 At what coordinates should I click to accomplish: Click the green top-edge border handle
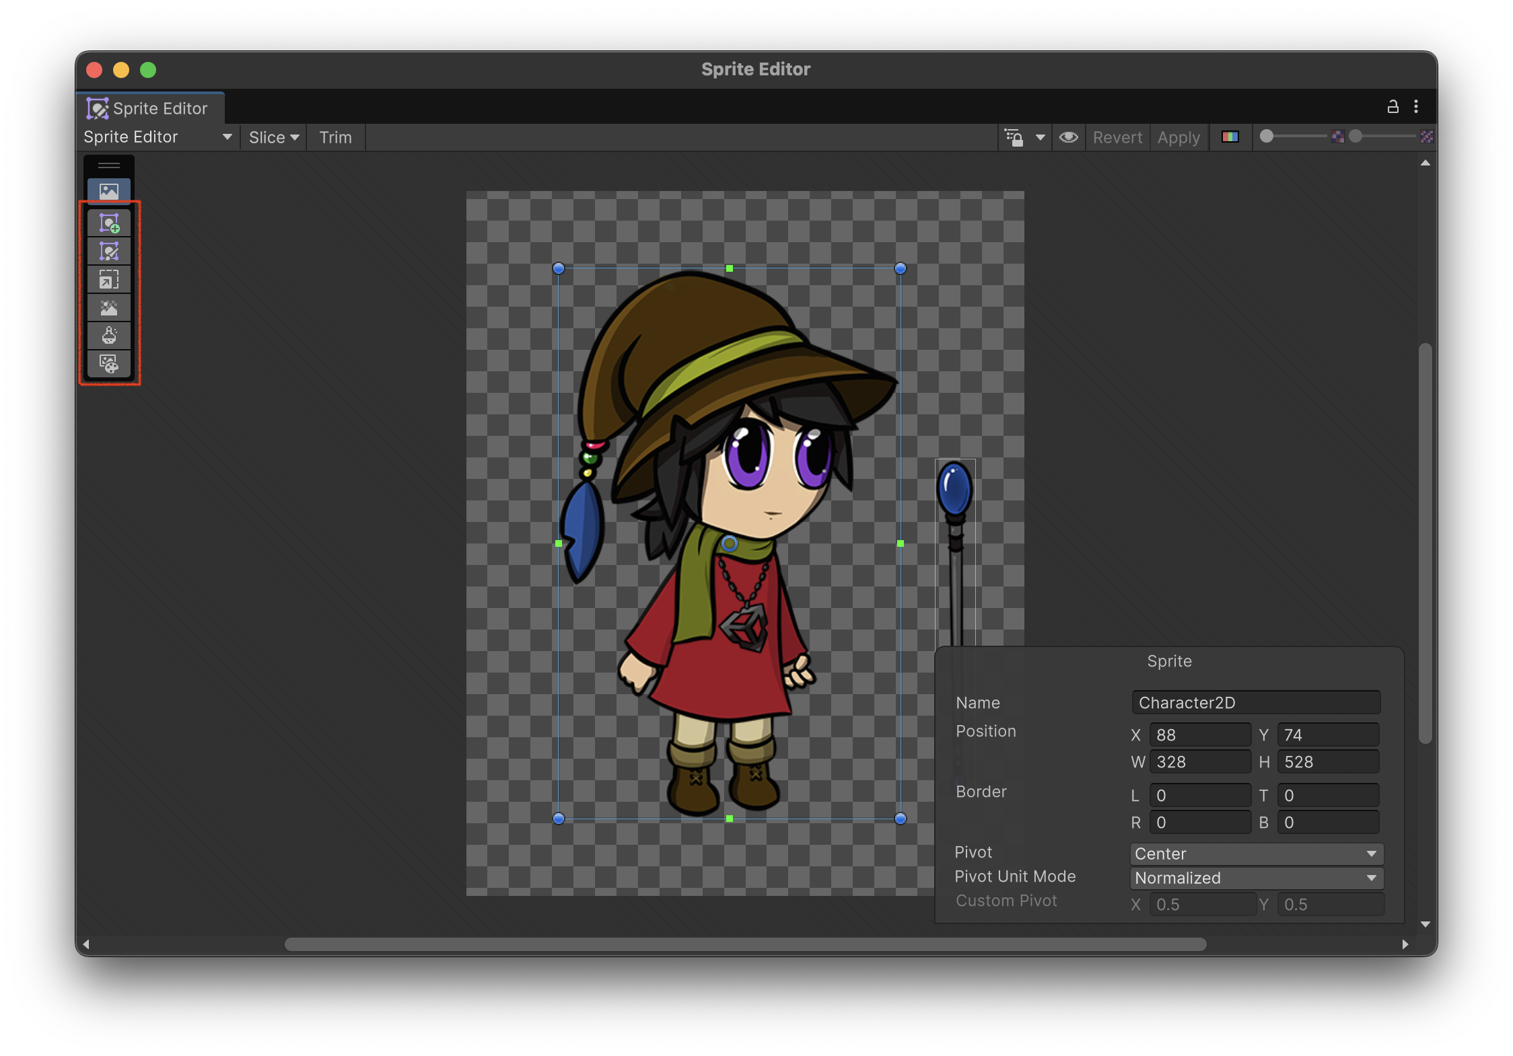730,268
